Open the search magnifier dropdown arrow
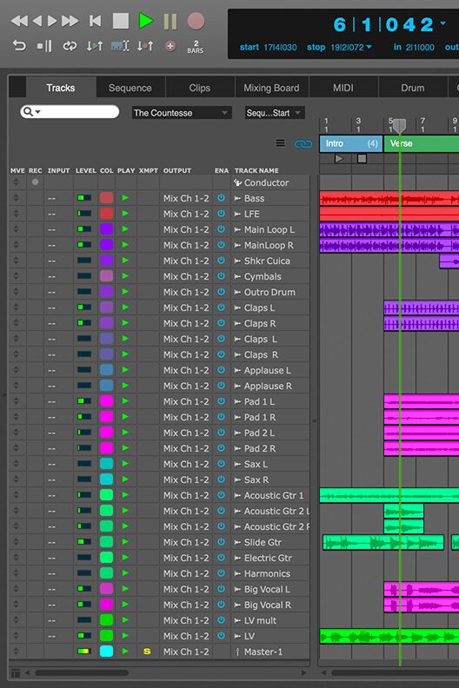This screenshot has width=459, height=688. click(38, 112)
